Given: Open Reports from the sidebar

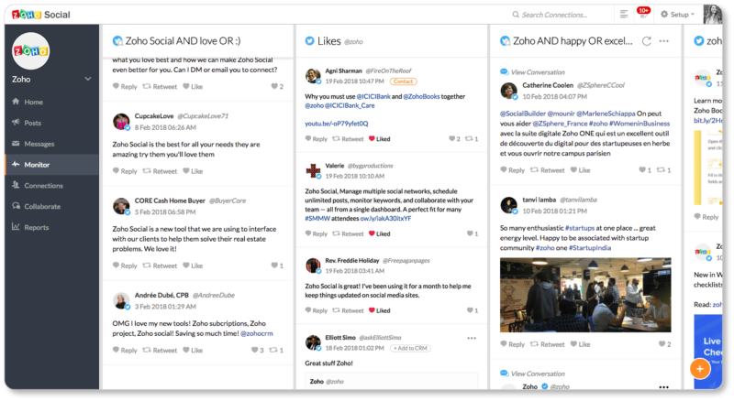Looking at the screenshot, I should pyautogui.click(x=37, y=227).
